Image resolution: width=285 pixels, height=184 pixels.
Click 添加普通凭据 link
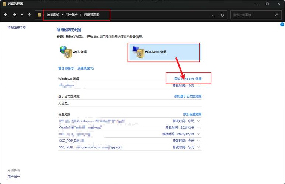[192, 114]
